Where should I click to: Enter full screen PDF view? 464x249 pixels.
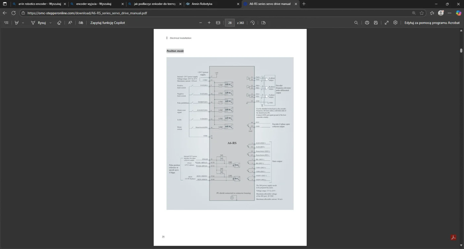386,23
